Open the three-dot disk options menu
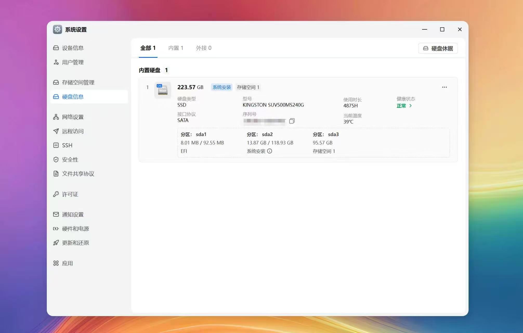Screen dimensions: 523x333 pos(444,87)
